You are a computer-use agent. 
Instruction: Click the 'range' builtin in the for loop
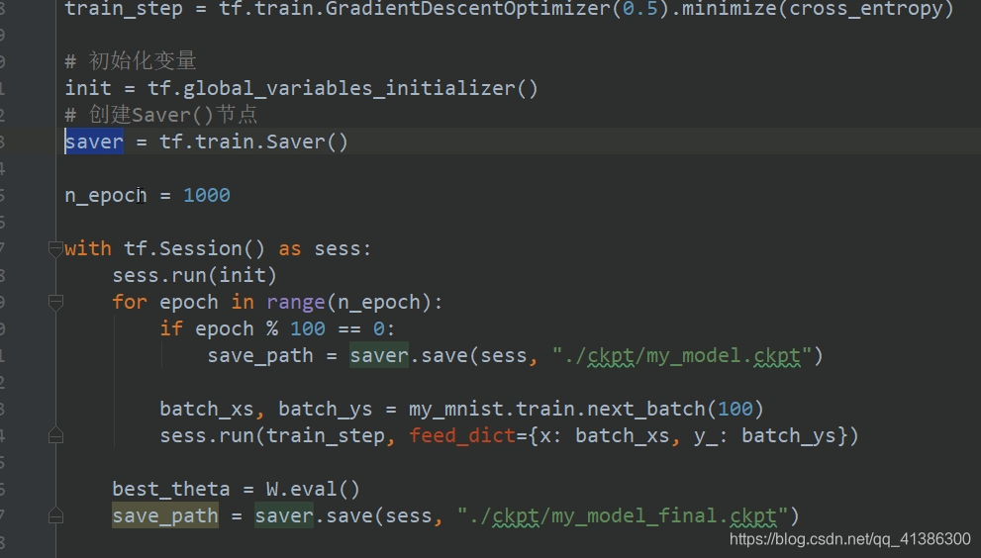tap(296, 303)
